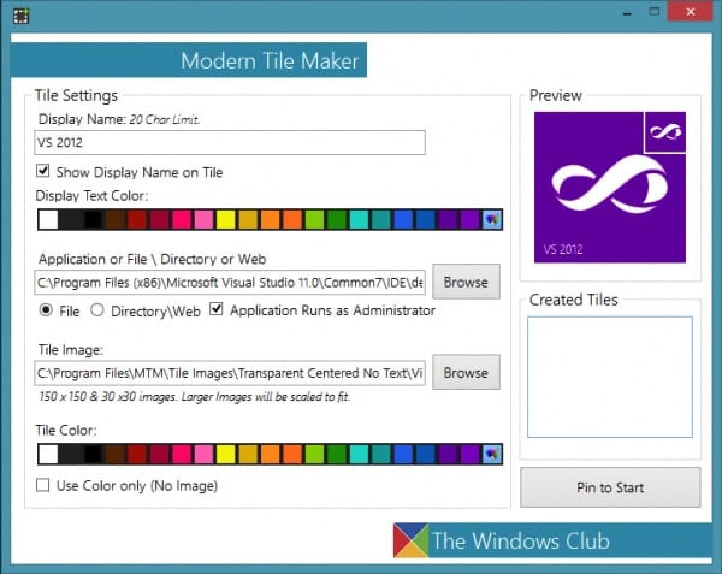Click inside the Display Name text box
The image size is (722, 574).
point(229,143)
